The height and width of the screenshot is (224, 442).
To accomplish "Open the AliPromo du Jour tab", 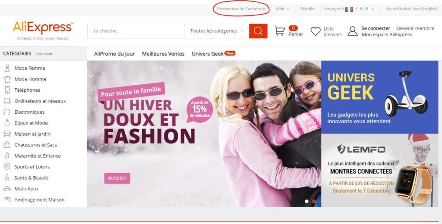I will click(114, 54).
